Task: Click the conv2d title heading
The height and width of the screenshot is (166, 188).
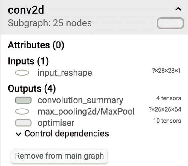Action: point(26,10)
